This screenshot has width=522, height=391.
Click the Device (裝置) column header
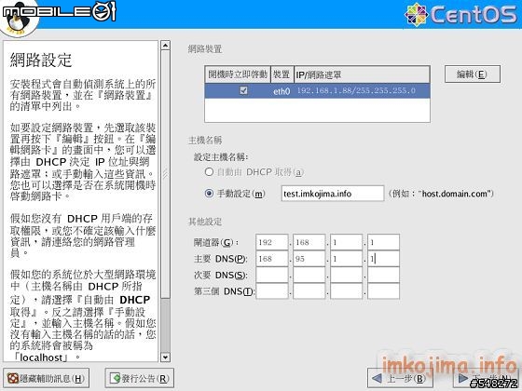click(282, 74)
